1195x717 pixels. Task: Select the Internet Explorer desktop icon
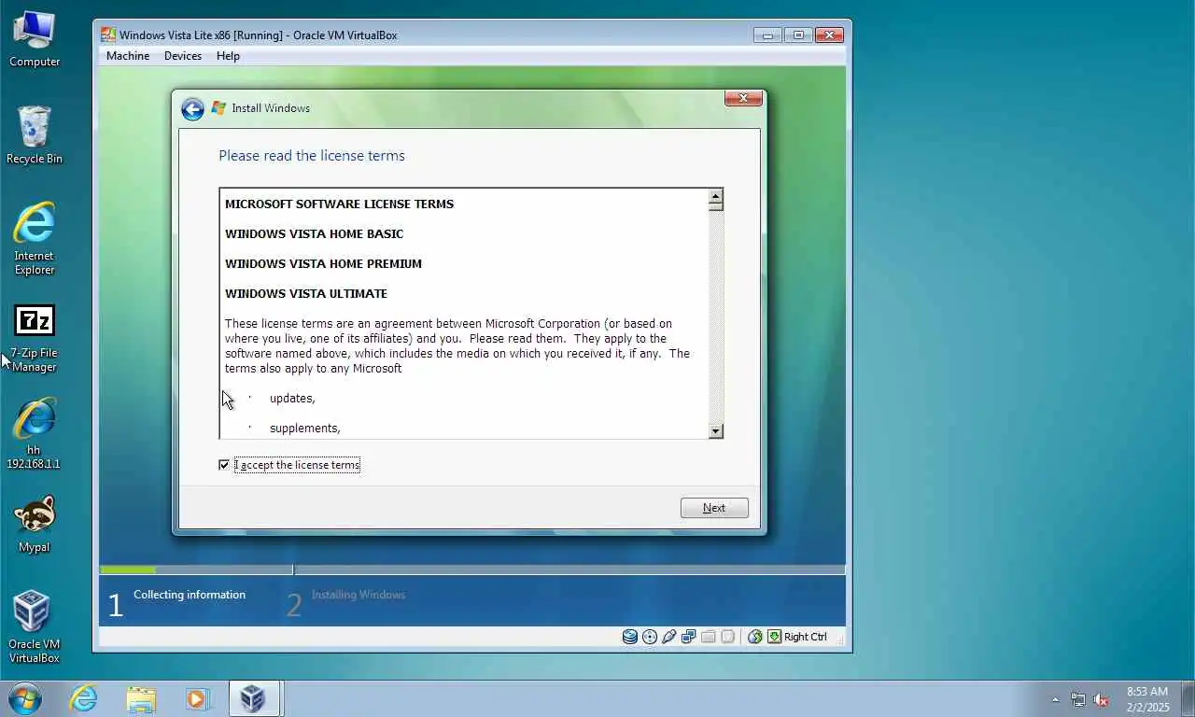[x=35, y=239]
